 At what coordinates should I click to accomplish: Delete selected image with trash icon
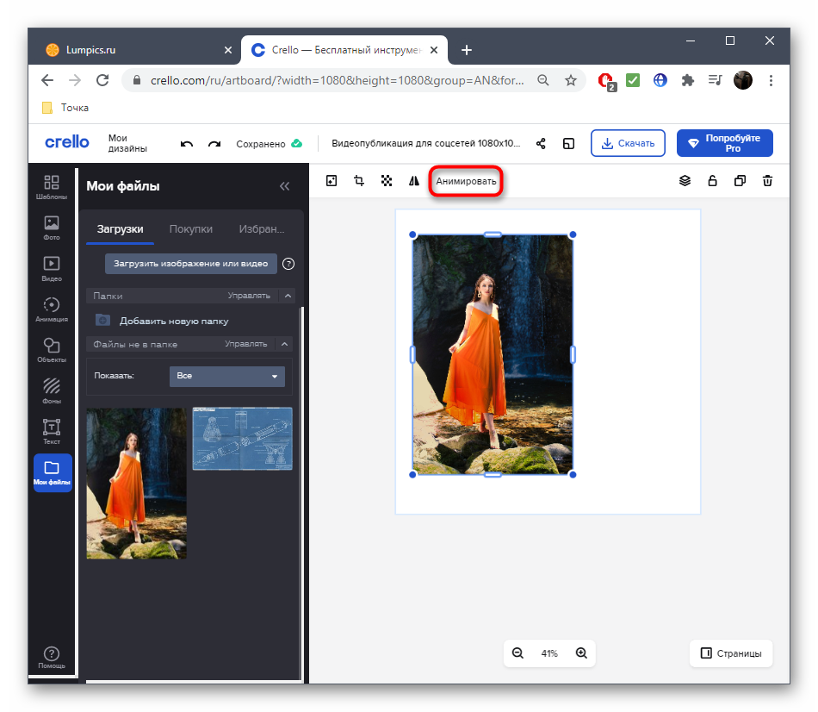(767, 181)
